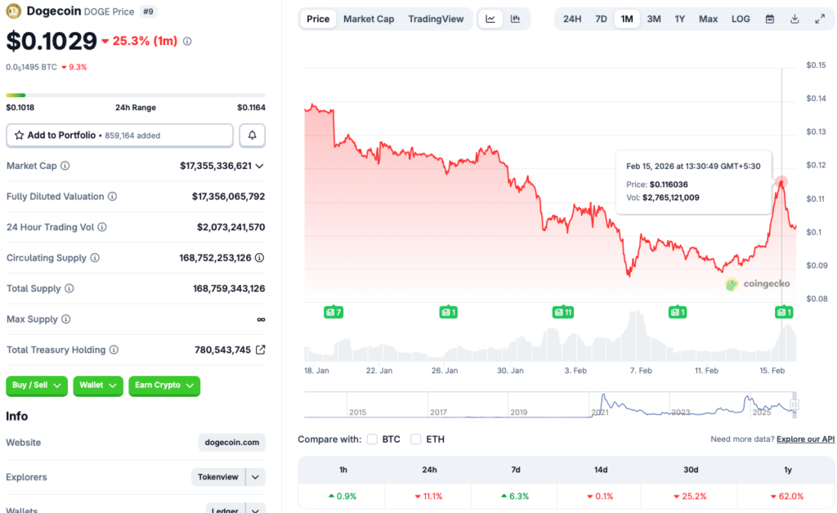Select the Market Cap chart tab
Viewport: 837px width, 513px height.
coord(369,18)
